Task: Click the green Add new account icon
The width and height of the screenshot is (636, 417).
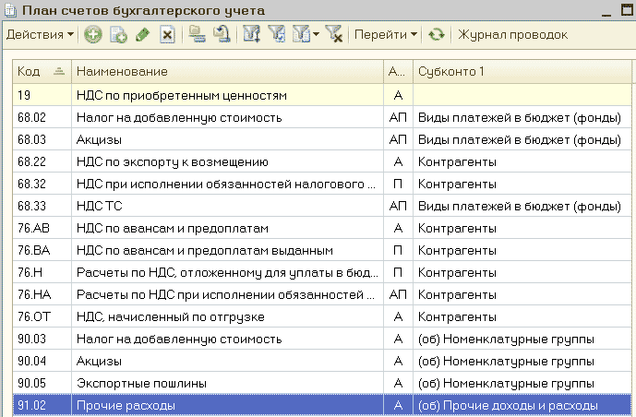Action: coord(92,35)
